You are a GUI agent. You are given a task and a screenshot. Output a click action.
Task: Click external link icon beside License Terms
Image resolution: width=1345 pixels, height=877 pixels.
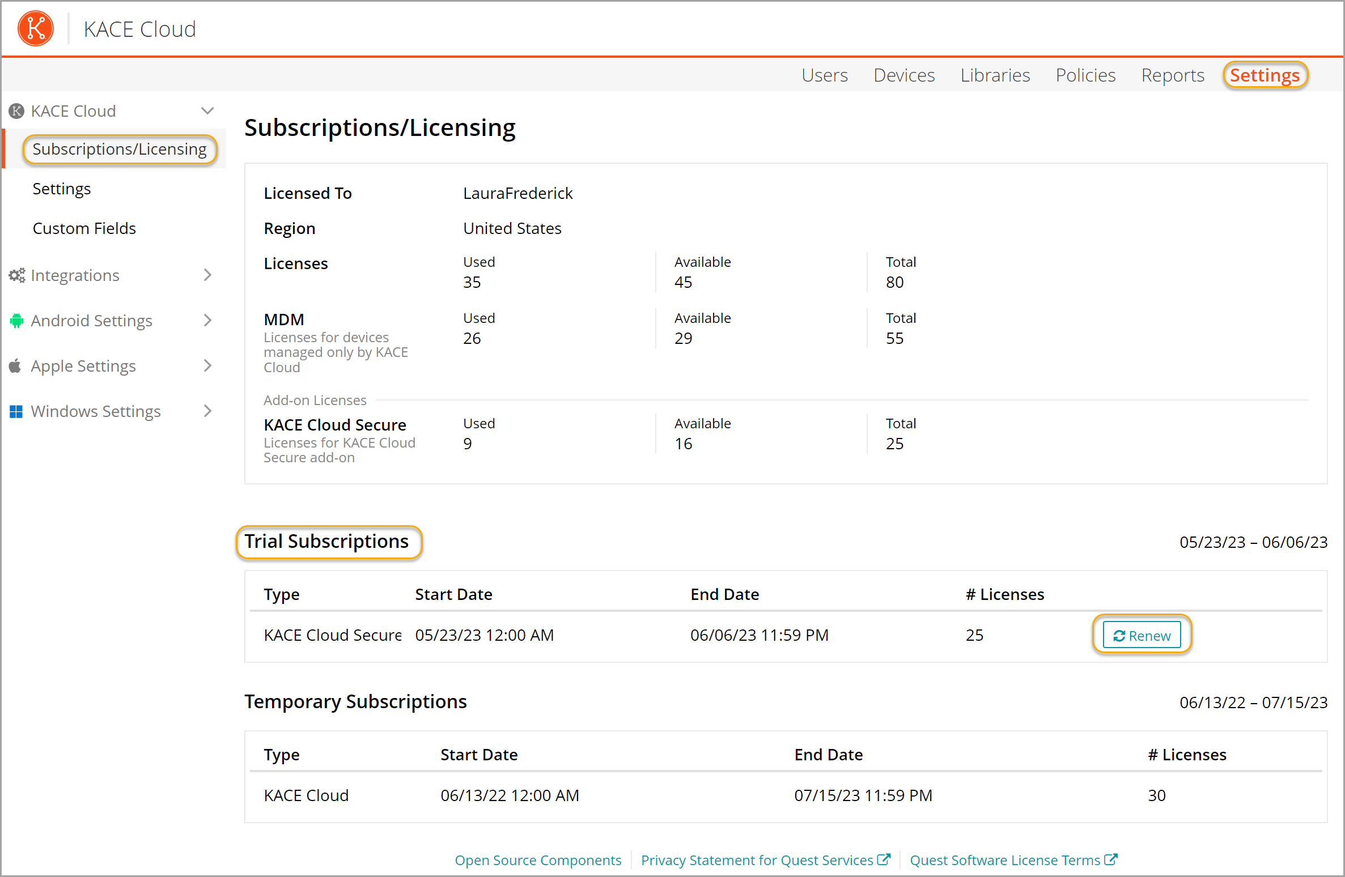(1111, 859)
